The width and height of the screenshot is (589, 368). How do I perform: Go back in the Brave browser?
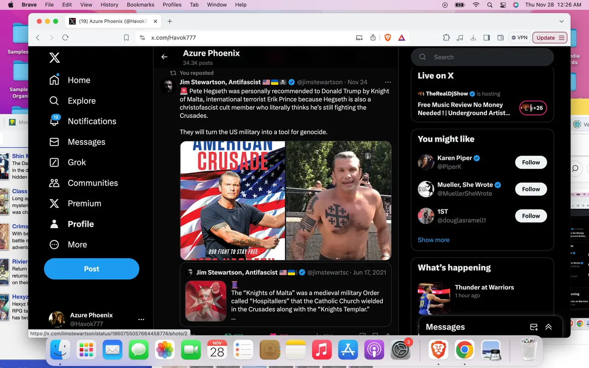click(38, 38)
